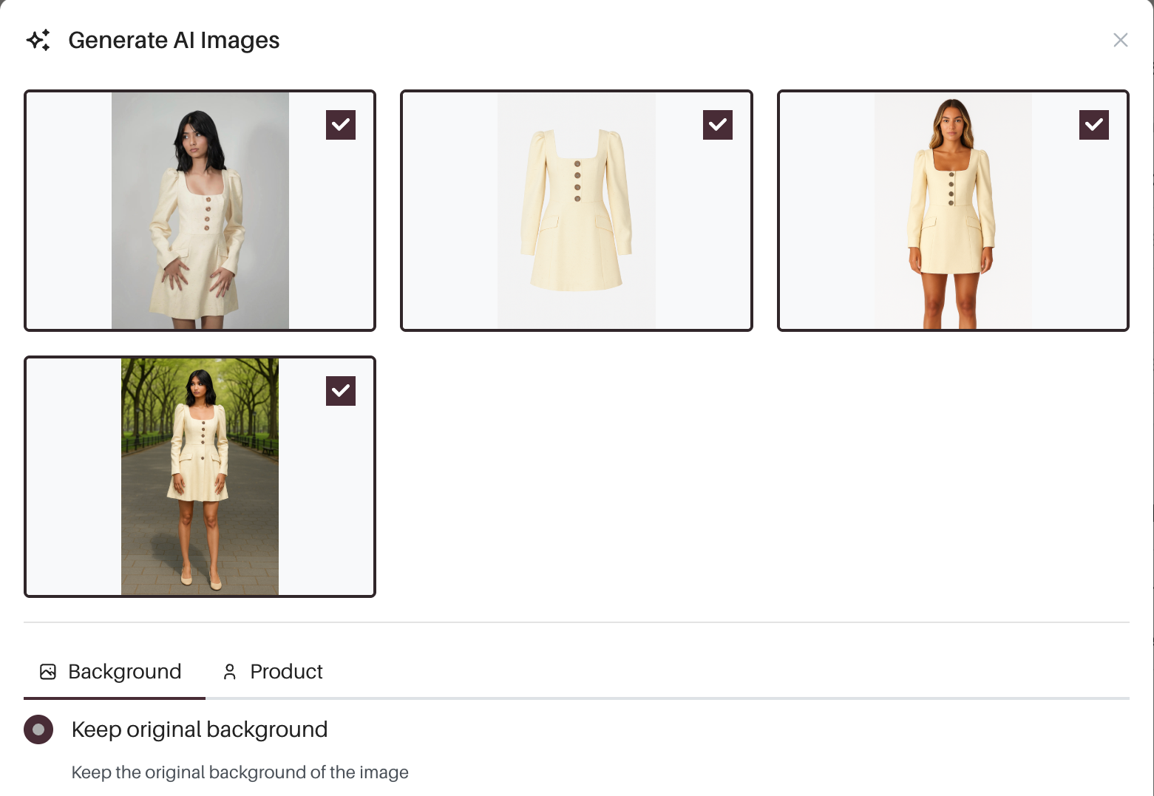Select the Keep original background radio button

click(38, 729)
